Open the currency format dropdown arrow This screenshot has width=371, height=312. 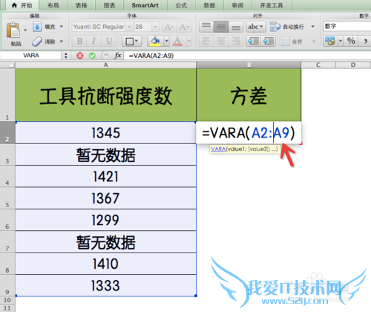pyautogui.click(x=341, y=41)
